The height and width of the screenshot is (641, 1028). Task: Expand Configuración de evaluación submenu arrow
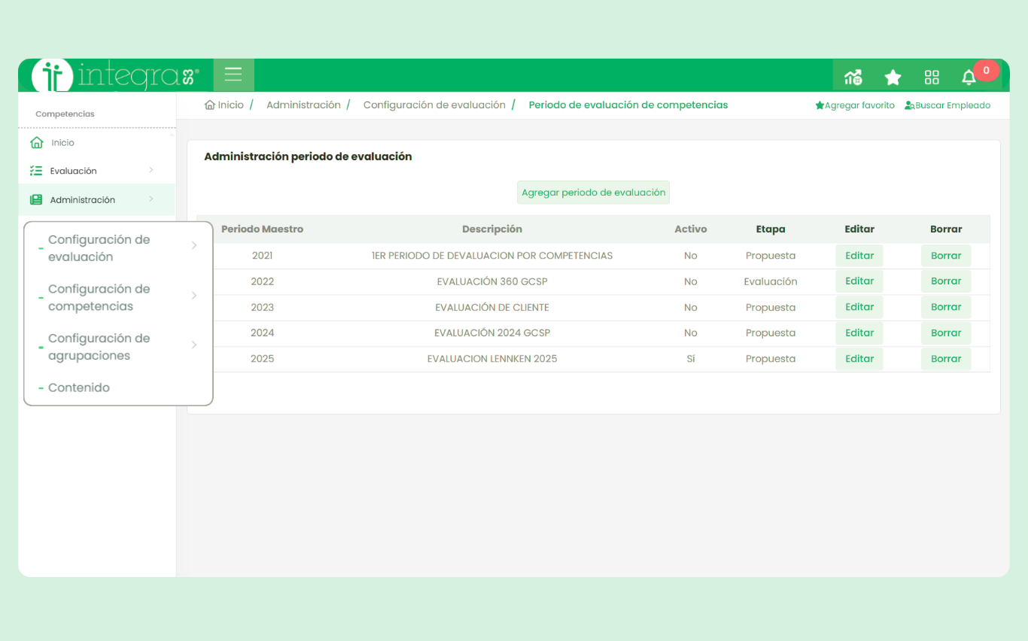194,245
